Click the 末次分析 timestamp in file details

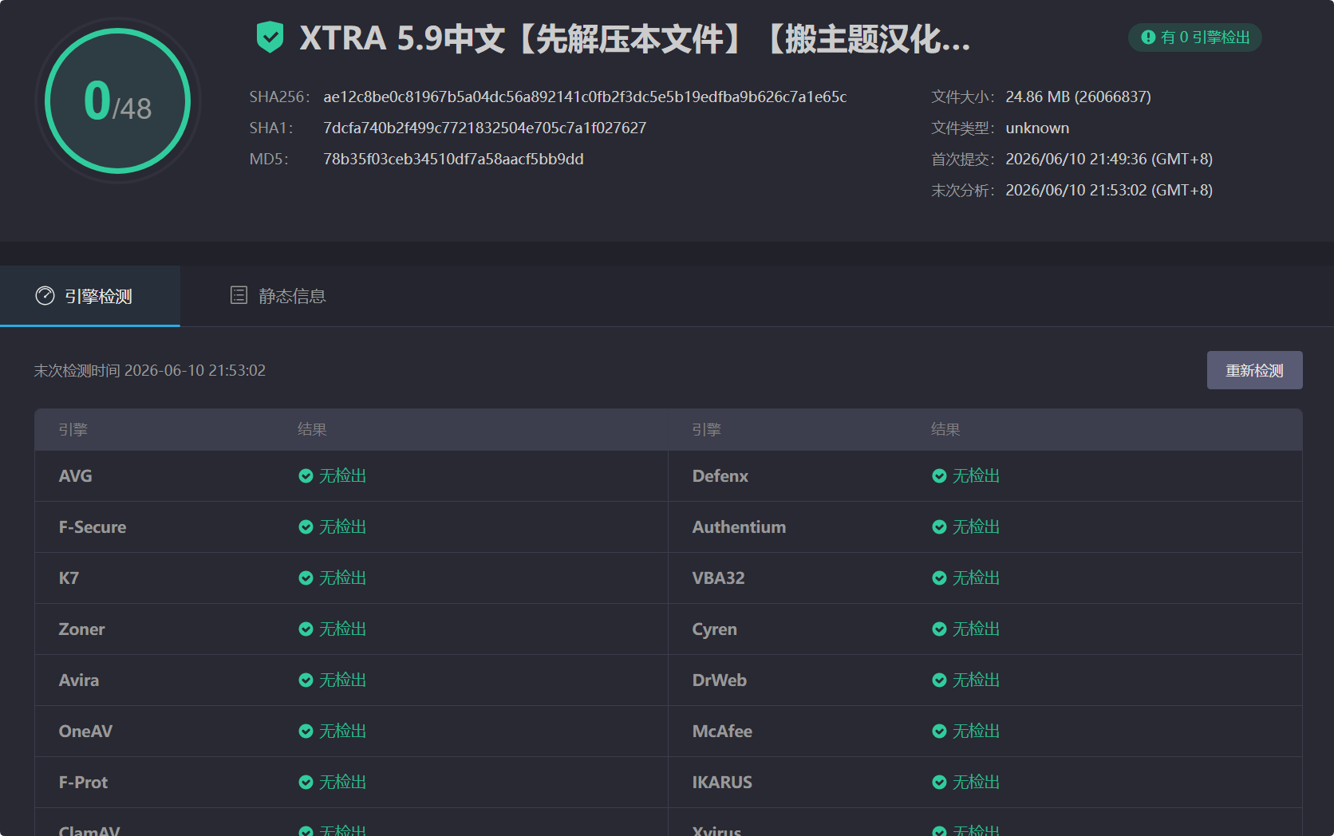point(1109,190)
